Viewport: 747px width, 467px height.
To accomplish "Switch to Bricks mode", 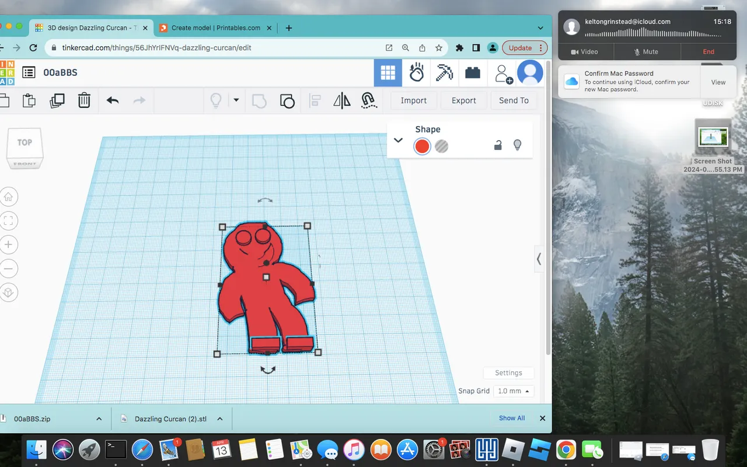I will pyautogui.click(x=473, y=72).
